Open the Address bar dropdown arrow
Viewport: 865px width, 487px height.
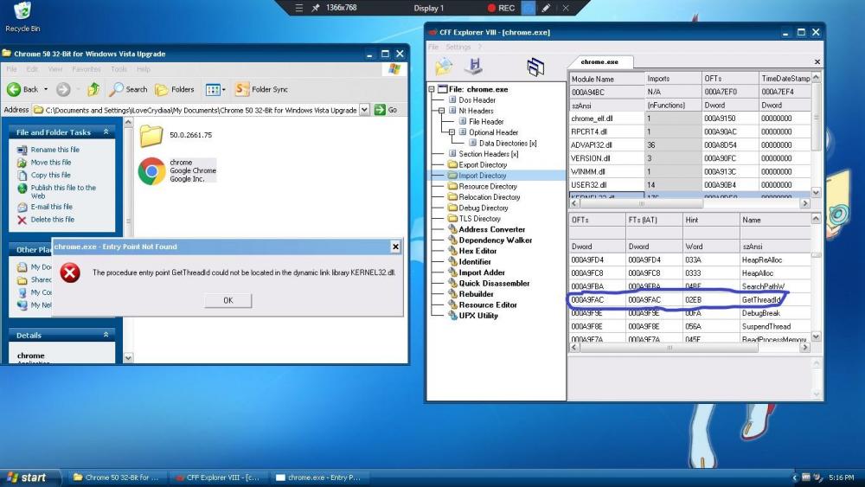[365, 110]
